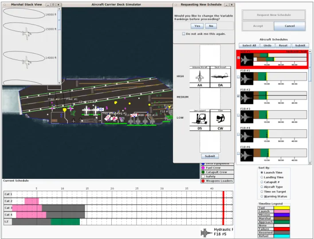314x239 pixels.
Task: Sort aircraft by Time on Target
Action: [262, 192]
